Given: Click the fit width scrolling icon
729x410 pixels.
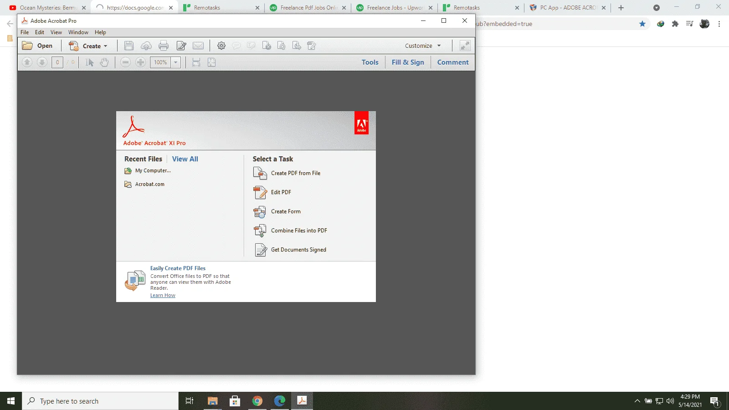Looking at the screenshot, I should coord(196,62).
